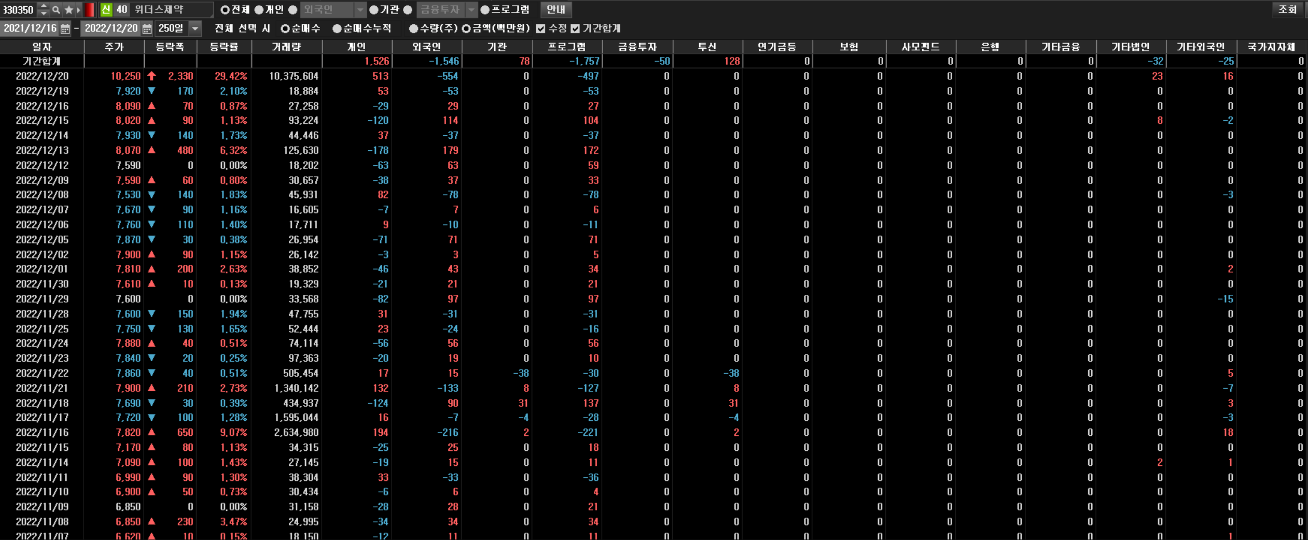The image size is (1308, 540).
Task: Open the 금융투자 institution dropdown
Action: pyautogui.click(x=447, y=9)
